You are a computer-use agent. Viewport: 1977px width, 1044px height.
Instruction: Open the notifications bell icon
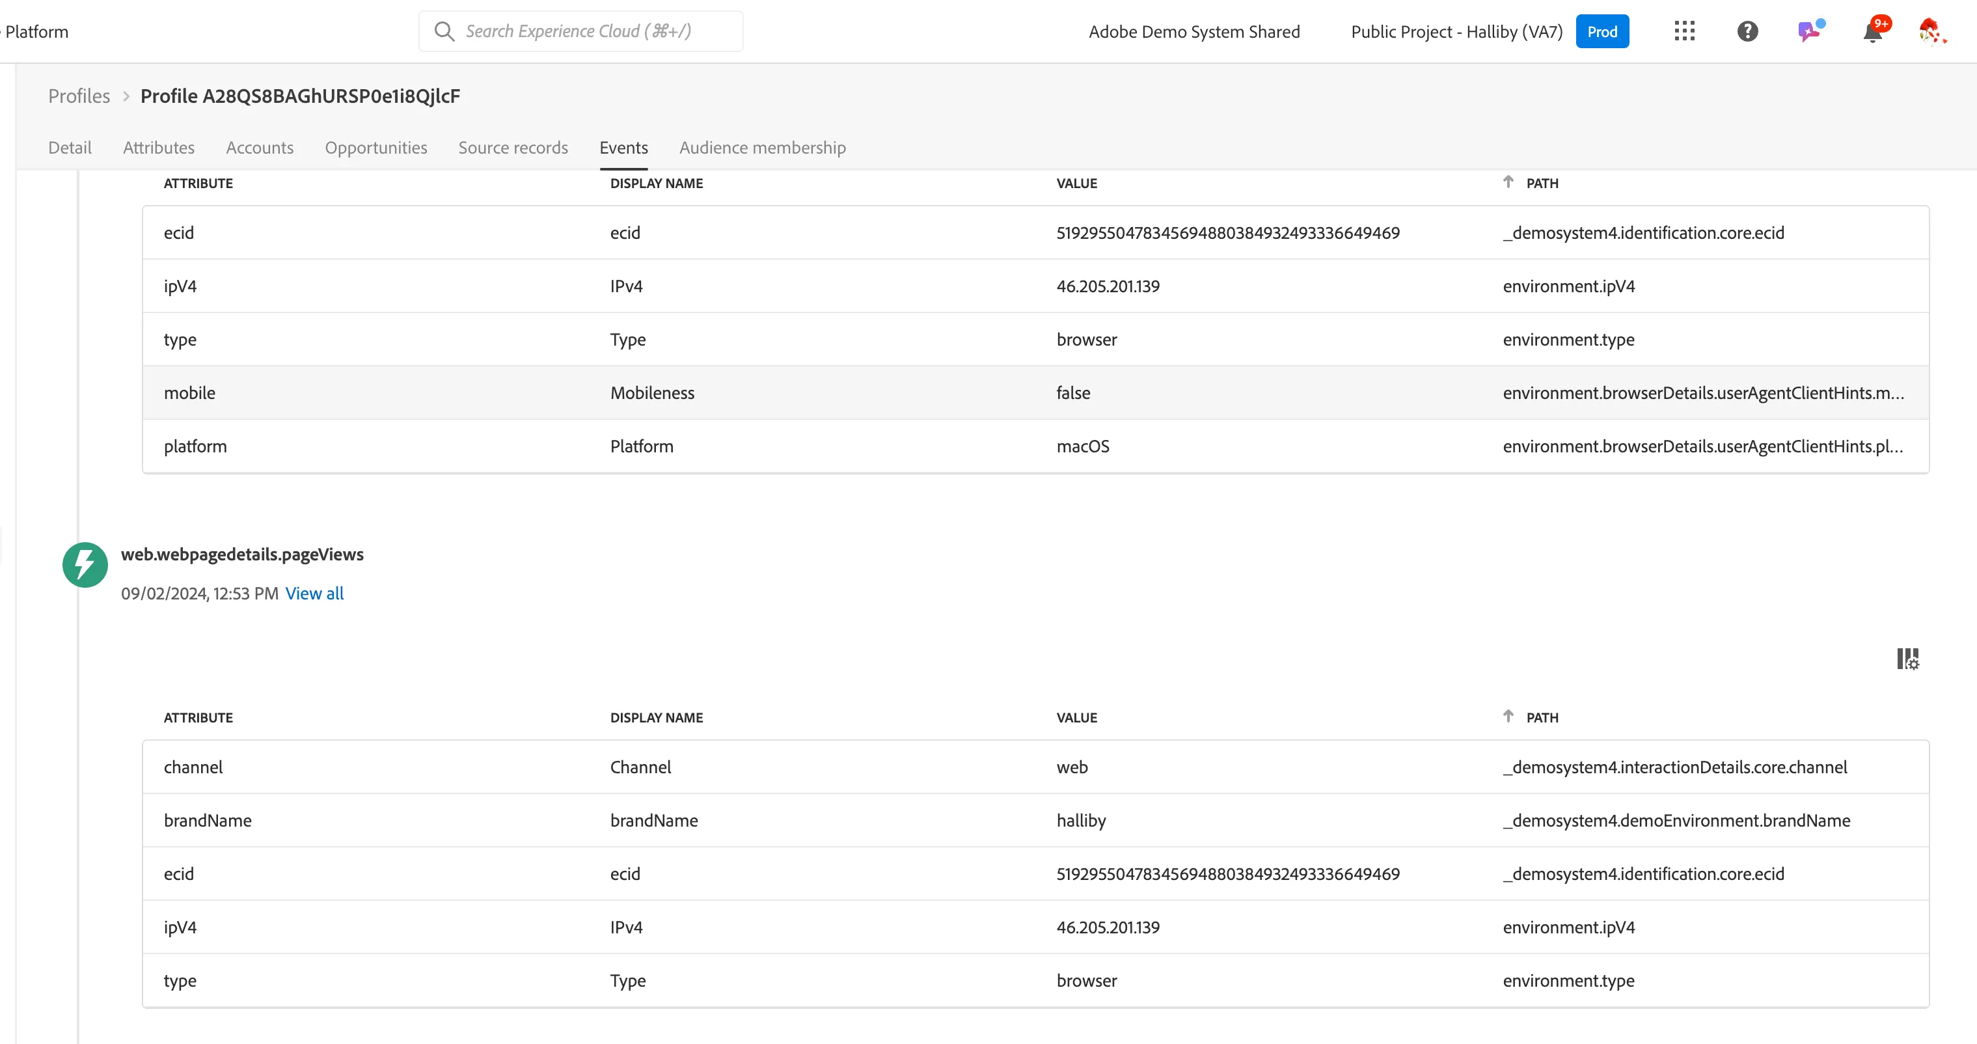click(1874, 31)
